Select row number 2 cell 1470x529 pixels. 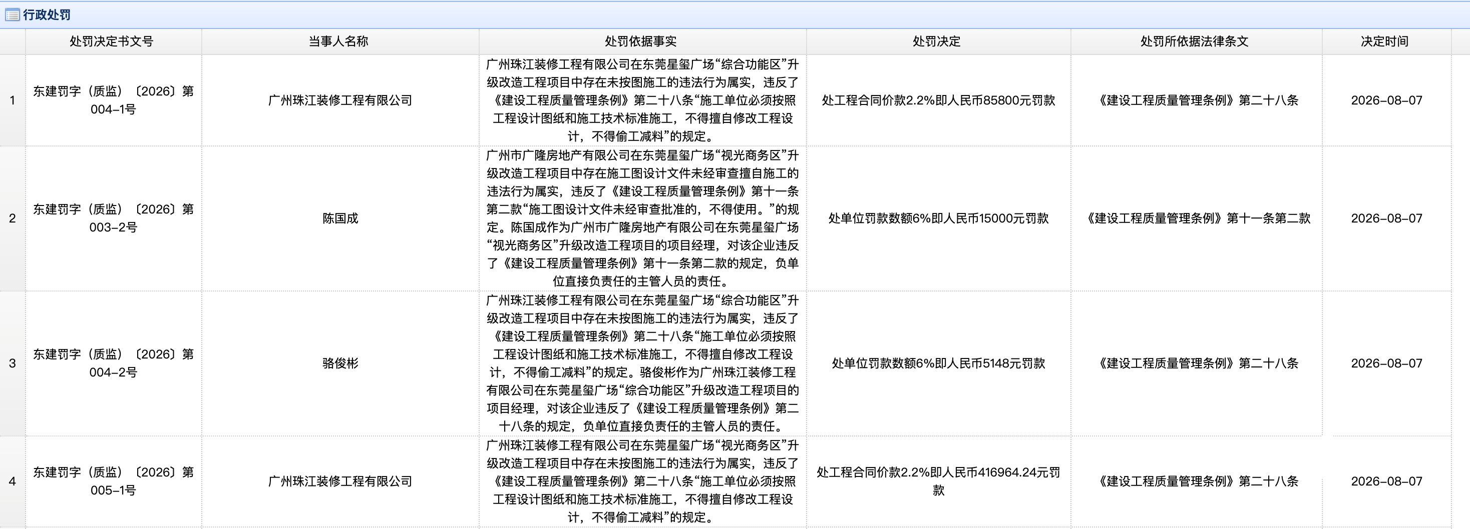pos(13,218)
